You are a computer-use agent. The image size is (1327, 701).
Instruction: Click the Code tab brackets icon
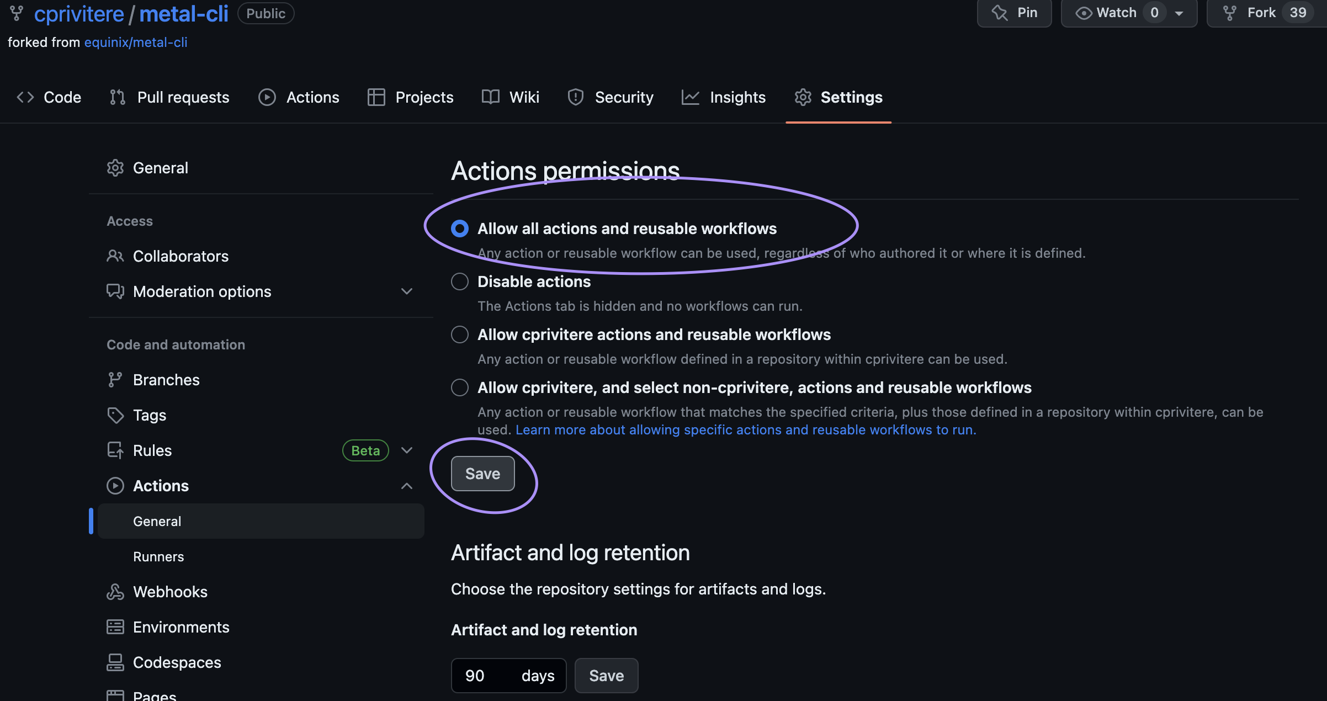click(x=25, y=97)
